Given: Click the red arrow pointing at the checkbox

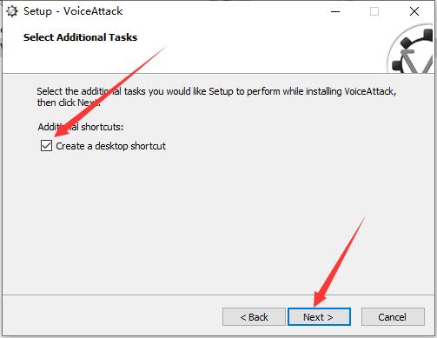Looking at the screenshot, I should [x=110, y=91].
